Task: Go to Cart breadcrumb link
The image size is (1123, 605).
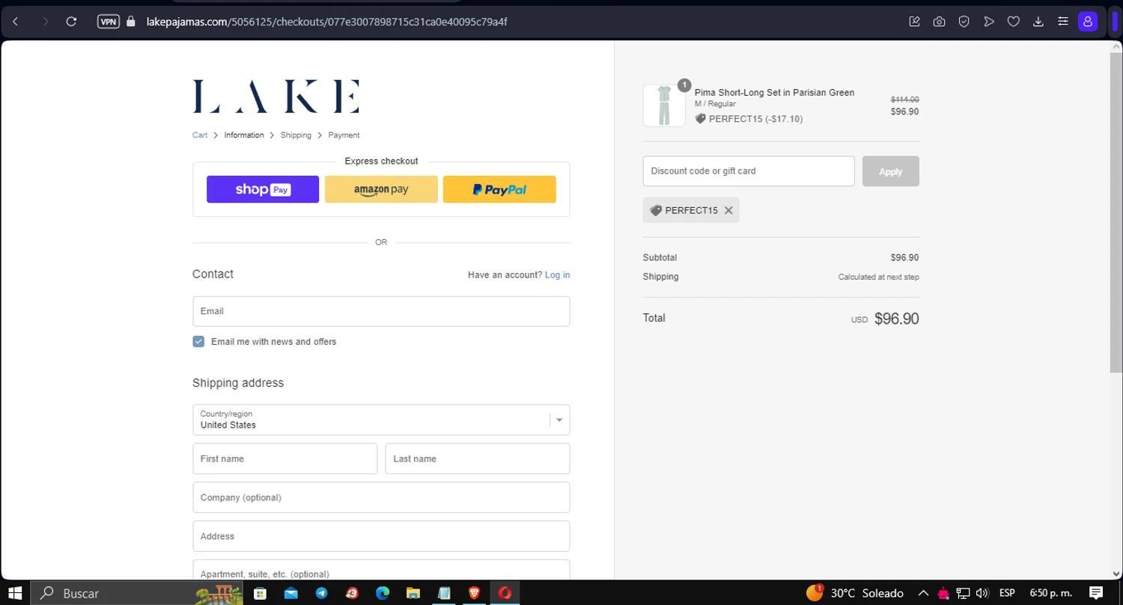Action: [x=200, y=135]
